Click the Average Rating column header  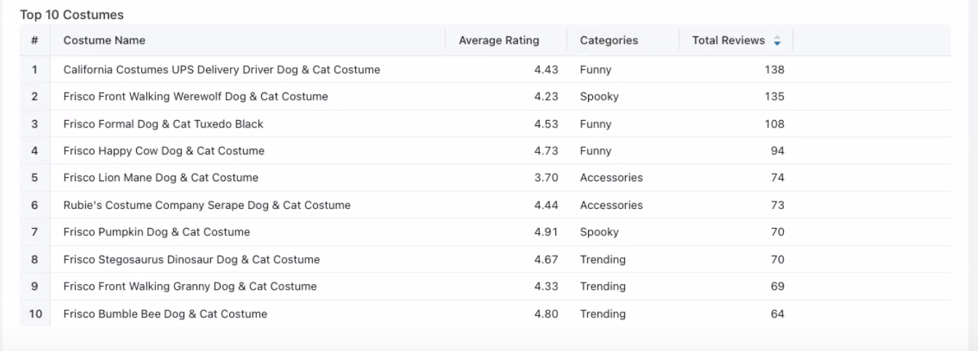(498, 41)
